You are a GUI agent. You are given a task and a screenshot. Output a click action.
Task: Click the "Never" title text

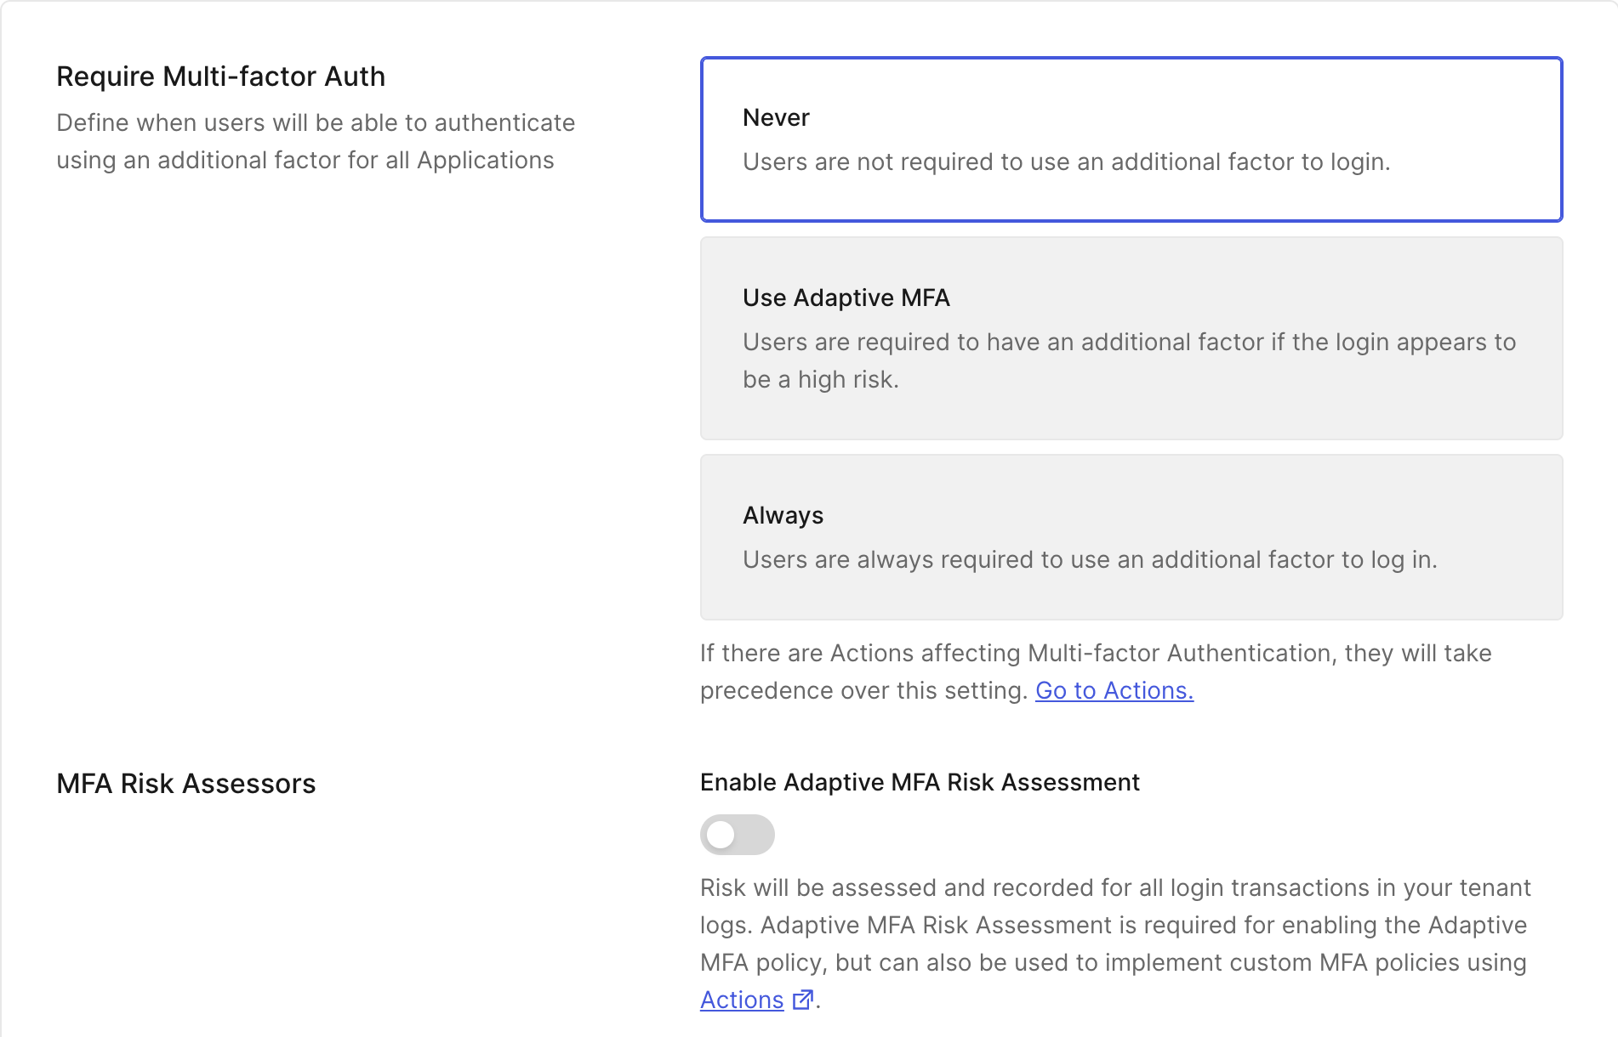coord(776,117)
